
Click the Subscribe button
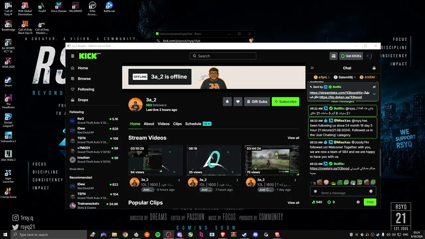[286, 102]
